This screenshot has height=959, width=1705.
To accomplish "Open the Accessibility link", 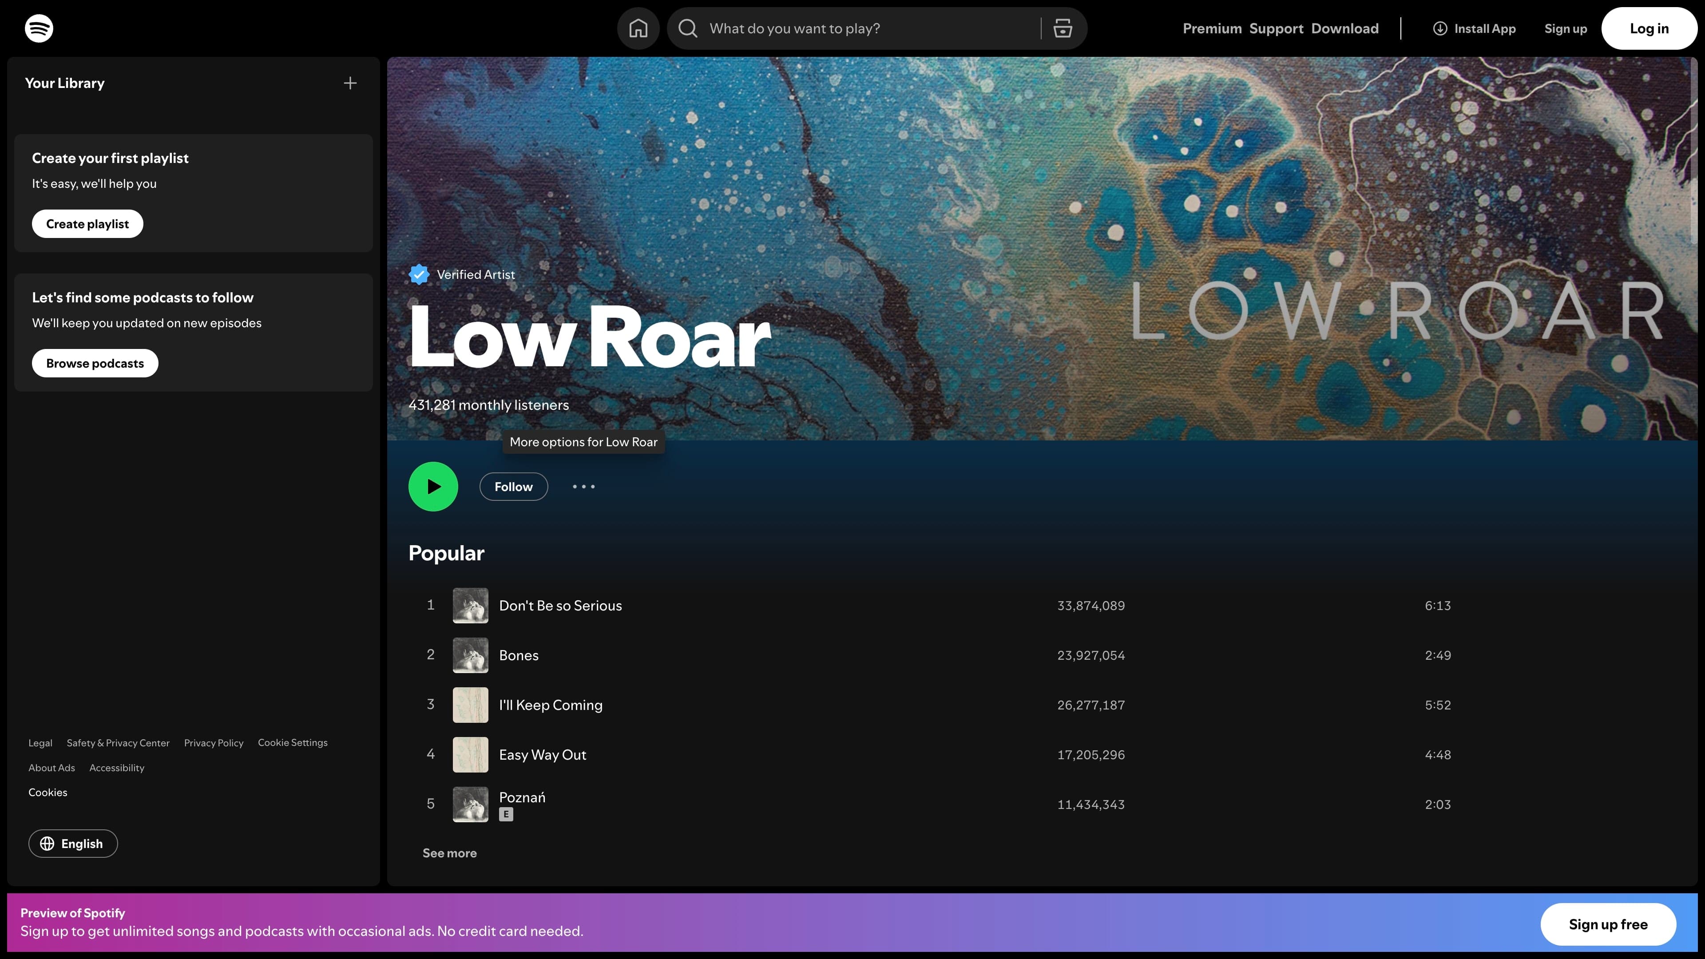I will point(116,768).
